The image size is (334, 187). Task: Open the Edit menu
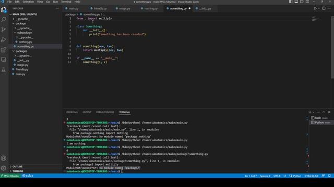[17, 2]
